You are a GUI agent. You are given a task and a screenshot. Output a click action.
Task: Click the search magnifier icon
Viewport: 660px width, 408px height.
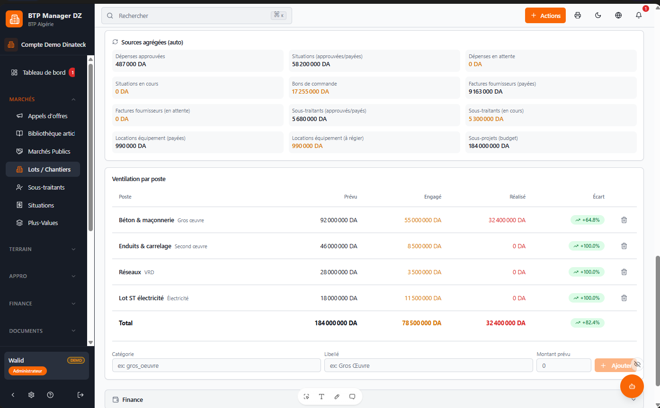(x=110, y=16)
